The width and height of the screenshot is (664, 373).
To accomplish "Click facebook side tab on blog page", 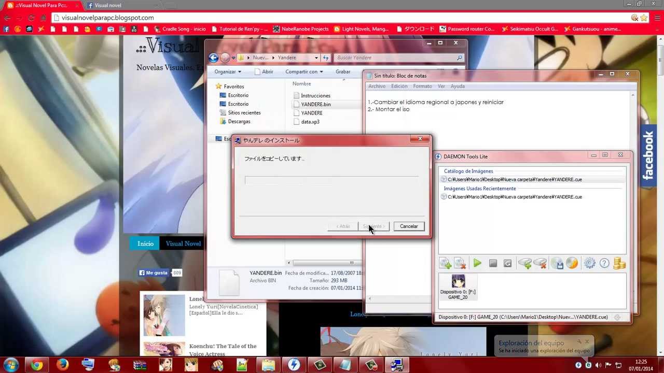I will tap(648, 155).
